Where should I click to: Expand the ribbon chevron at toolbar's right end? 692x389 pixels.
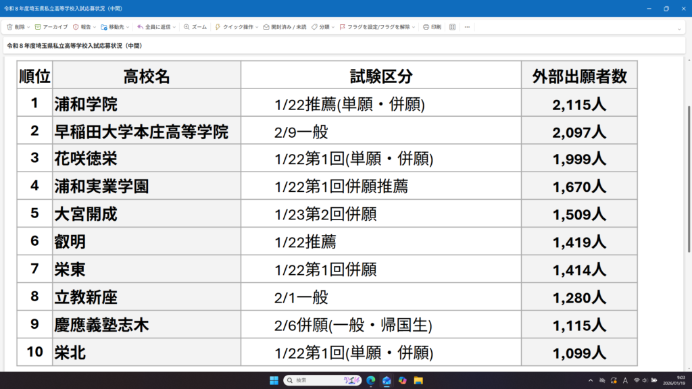(x=679, y=29)
